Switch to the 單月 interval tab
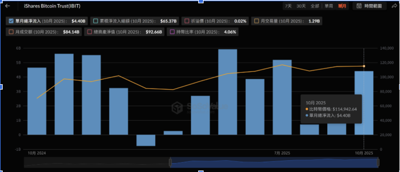The width and height of the screenshot is (400, 172). pyautogui.click(x=342, y=6)
